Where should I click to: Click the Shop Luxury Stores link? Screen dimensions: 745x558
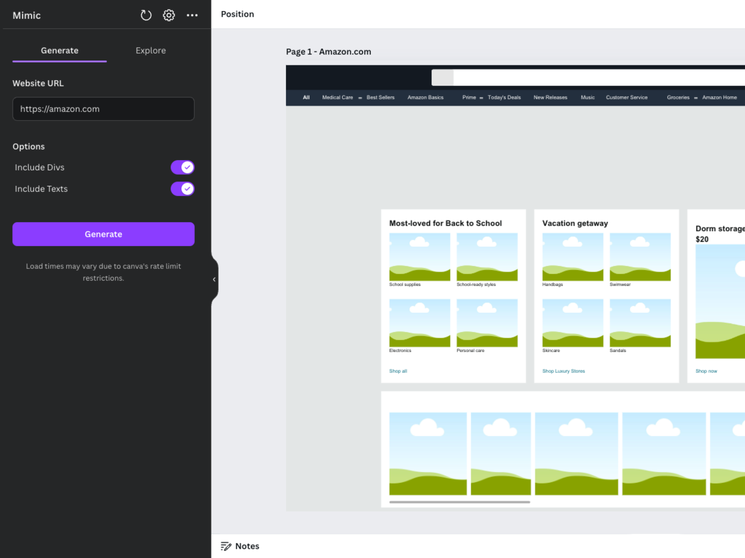[x=563, y=371]
